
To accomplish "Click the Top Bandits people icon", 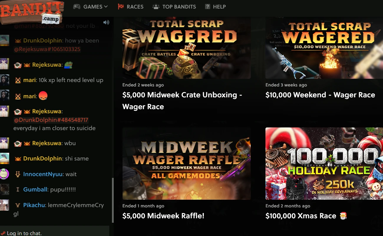I will coord(156,6).
